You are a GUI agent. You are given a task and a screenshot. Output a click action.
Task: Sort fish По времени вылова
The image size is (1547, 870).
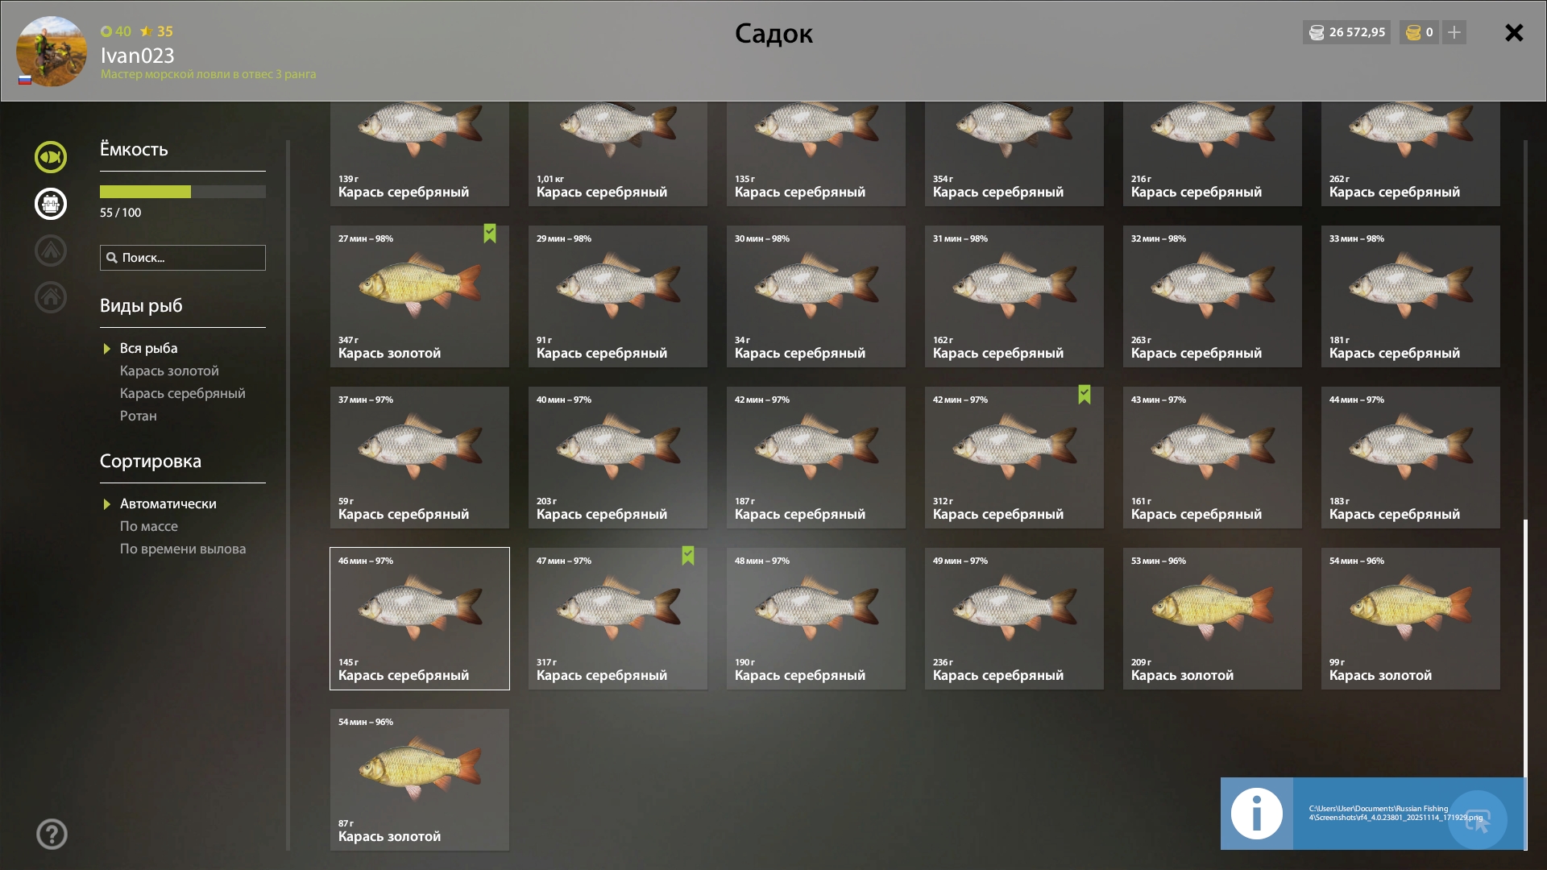[x=183, y=549]
